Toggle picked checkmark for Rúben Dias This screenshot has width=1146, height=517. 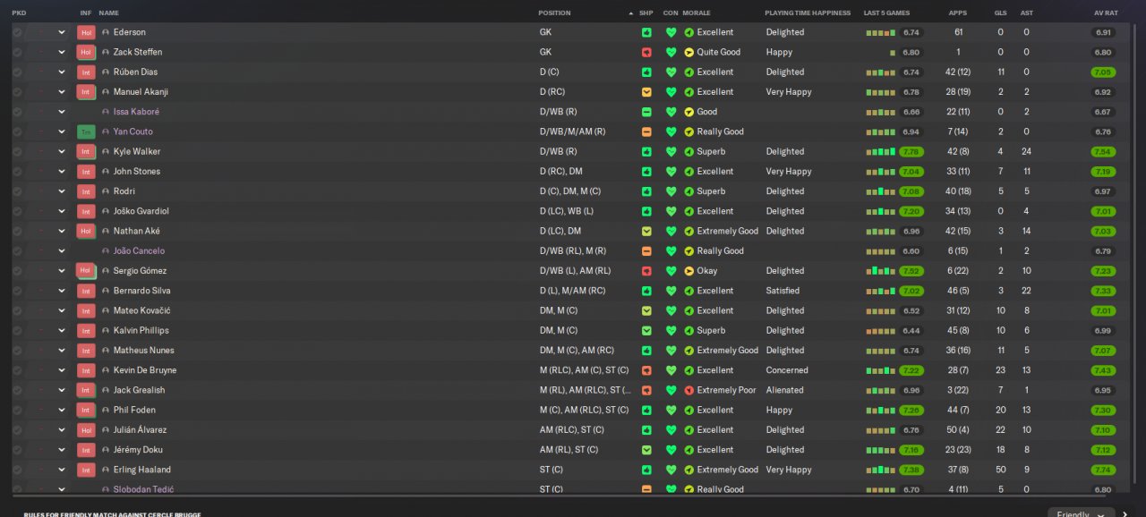pos(17,72)
